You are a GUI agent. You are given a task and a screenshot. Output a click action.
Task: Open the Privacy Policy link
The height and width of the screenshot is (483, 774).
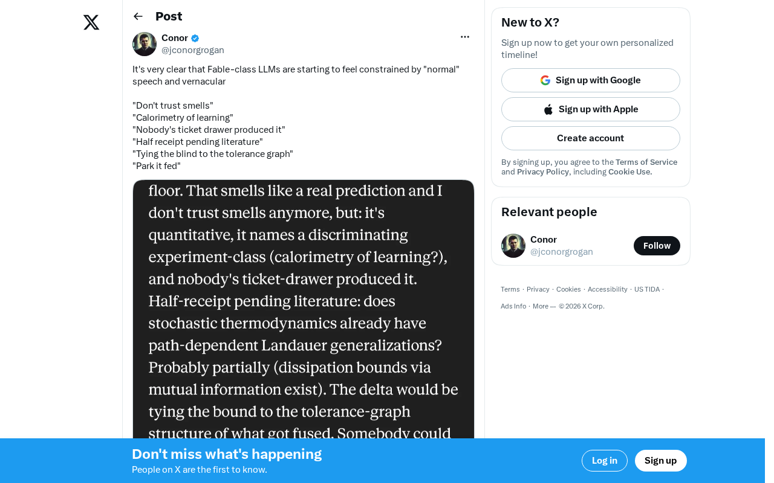click(543, 172)
